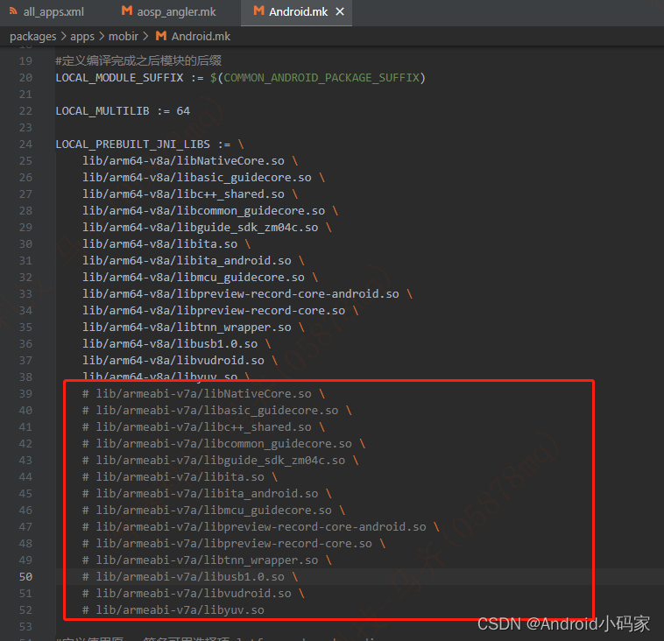Screen dimensions: 664x641
Task: Click lib/arm64-v8a/libpreview-record-core.so line
Action: (221, 310)
